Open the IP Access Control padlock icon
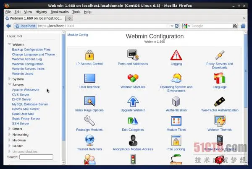The width and height of the screenshot is (252, 169). click(x=89, y=55)
